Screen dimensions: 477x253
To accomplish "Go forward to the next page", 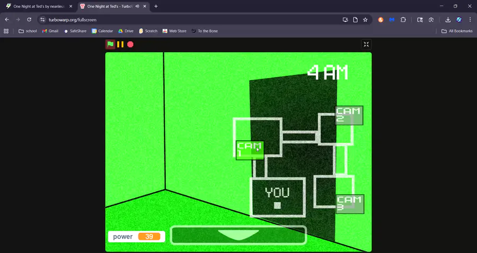I will click(x=18, y=20).
